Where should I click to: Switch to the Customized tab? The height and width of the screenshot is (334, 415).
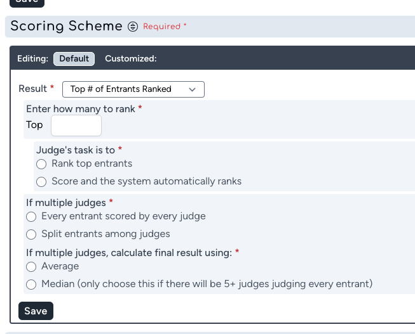(x=130, y=58)
